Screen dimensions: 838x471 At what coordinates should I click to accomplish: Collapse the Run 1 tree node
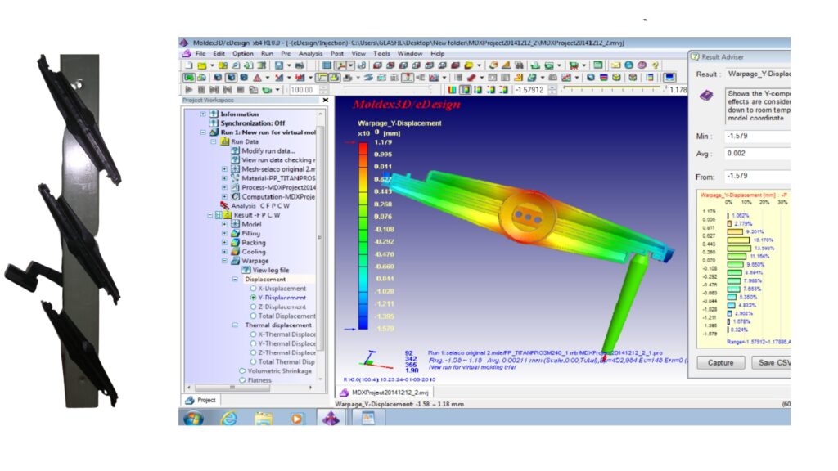[x=203, y=132]
